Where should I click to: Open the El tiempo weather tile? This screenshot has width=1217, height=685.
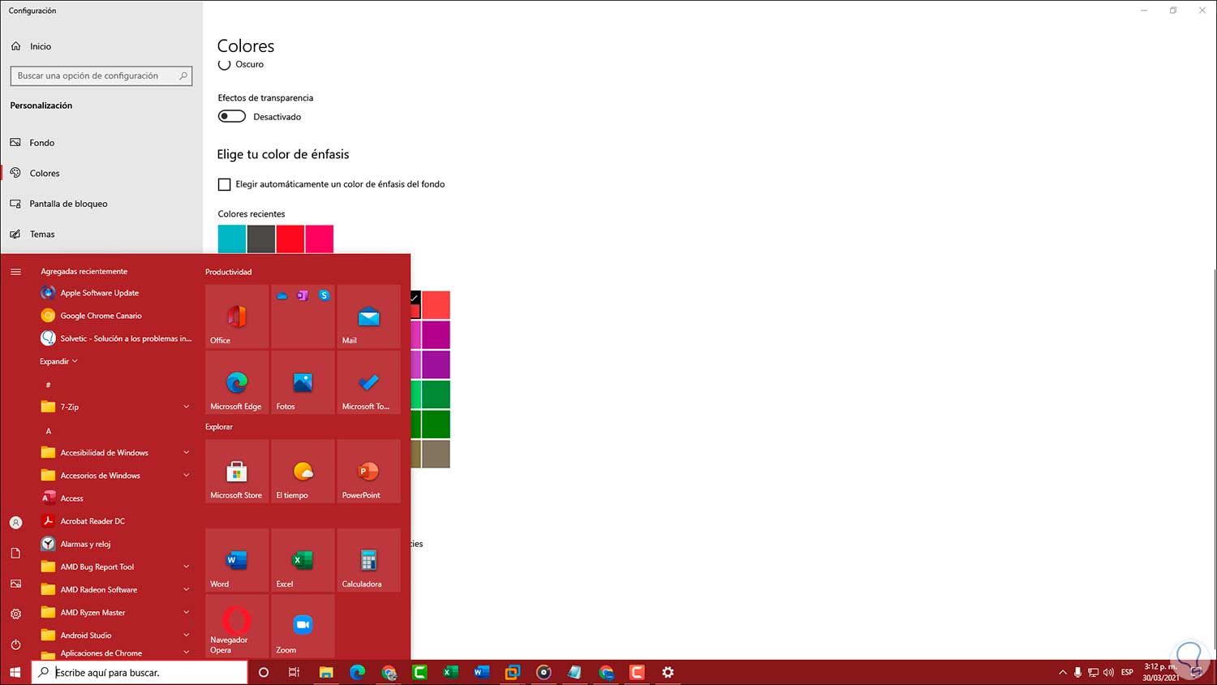pyautogui.click(x=303, y=472)
